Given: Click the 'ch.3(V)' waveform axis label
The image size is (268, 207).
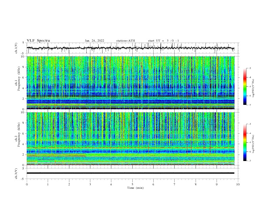Looking at the screenshot, I should pos(16,174).
